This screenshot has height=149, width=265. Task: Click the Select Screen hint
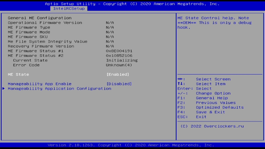pyautogui.click(x=213, y=79)
